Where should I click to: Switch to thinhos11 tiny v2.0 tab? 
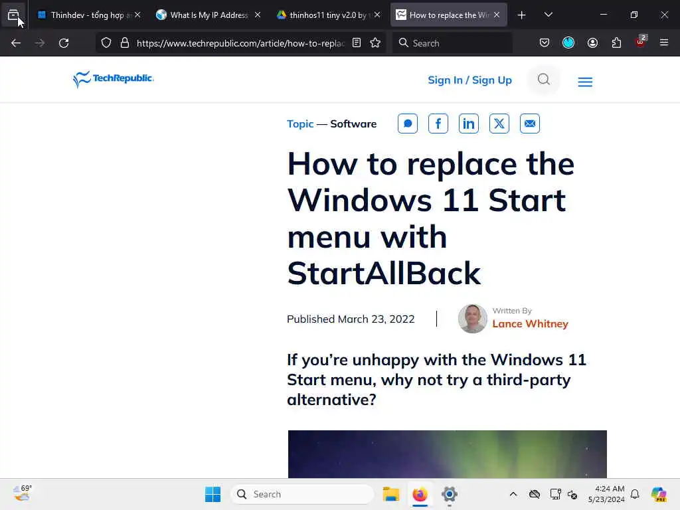(328, 15)
